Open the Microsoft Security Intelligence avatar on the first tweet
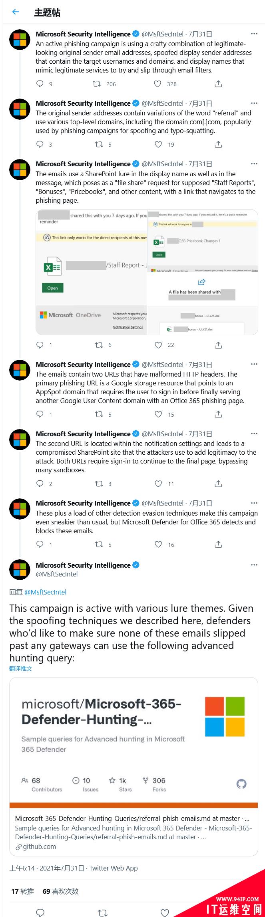Image resolution: width=265 pixels, height=917 pixels. click(x=20, y=39)
